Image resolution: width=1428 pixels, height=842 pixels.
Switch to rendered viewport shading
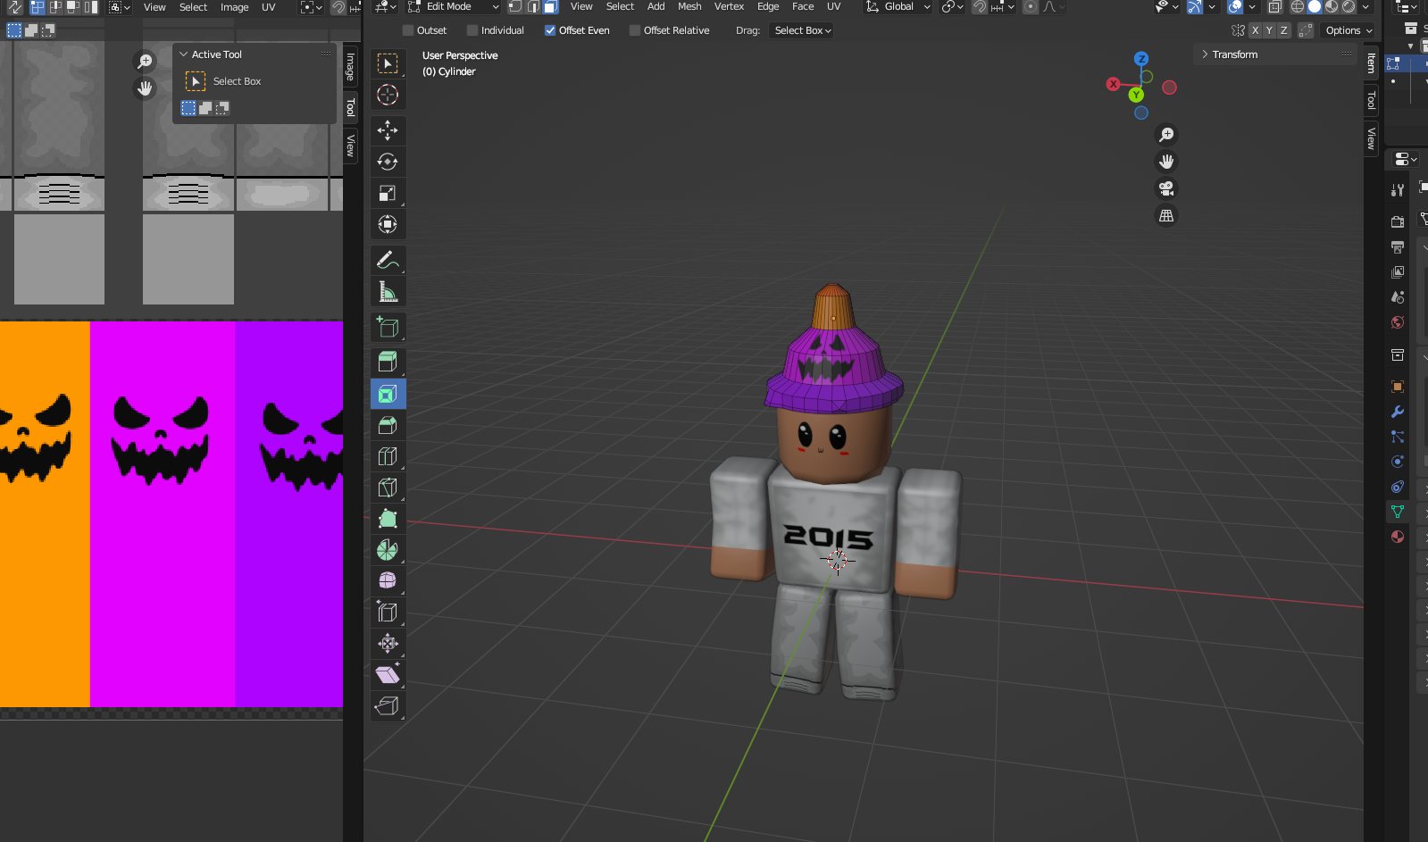[x=1349, y=6]
